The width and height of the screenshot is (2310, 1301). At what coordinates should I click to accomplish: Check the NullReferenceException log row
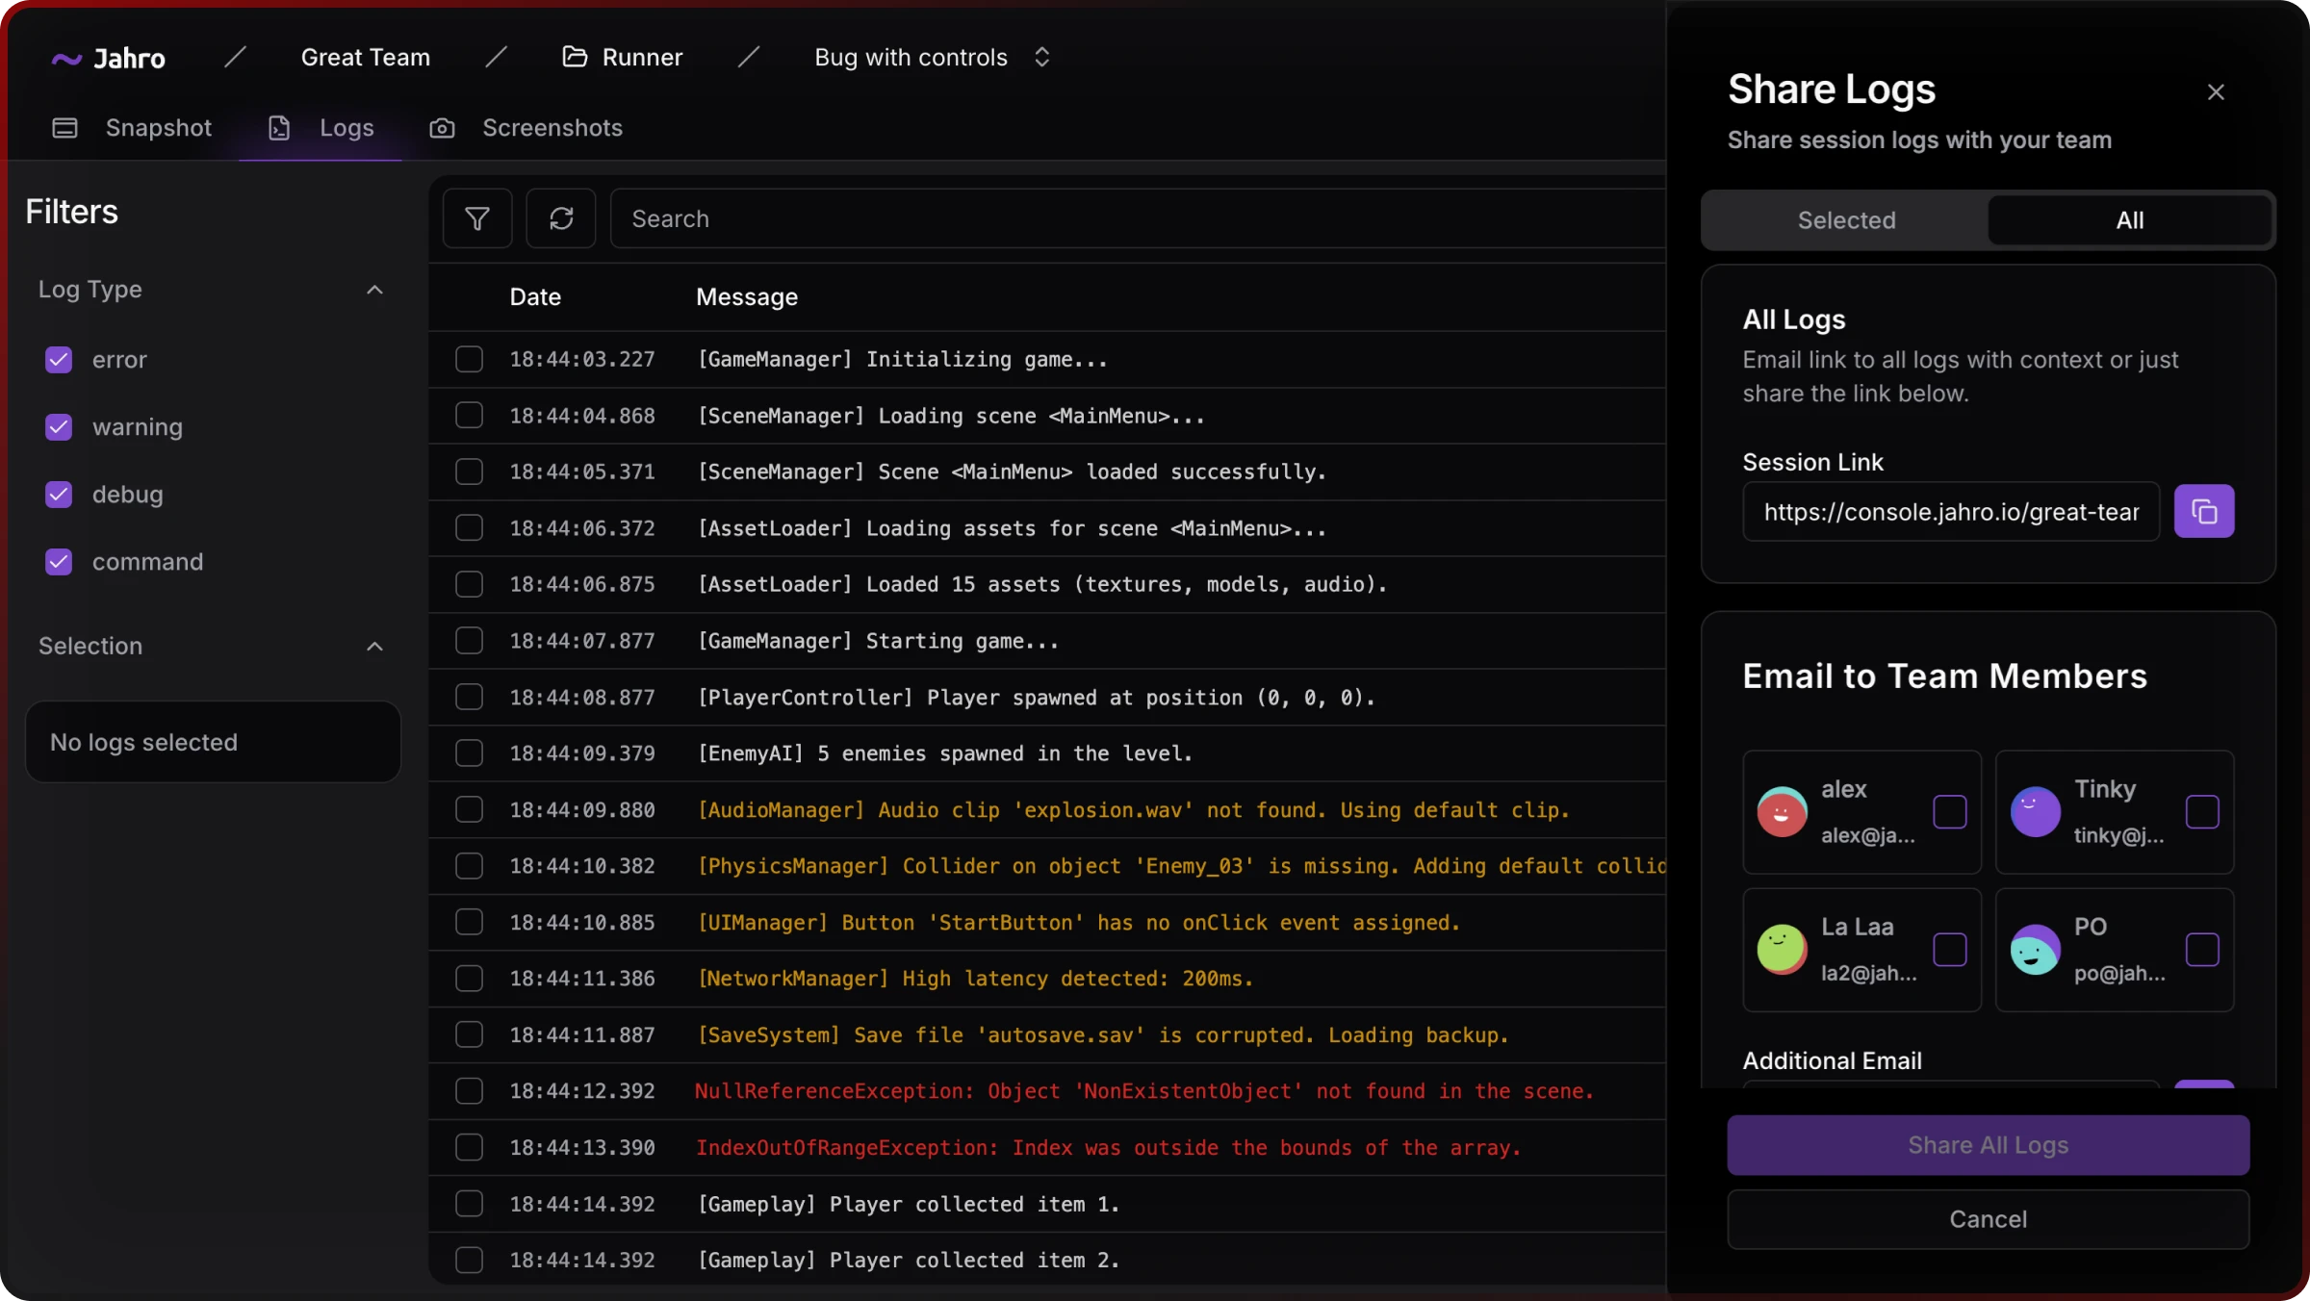point(469,1090)
